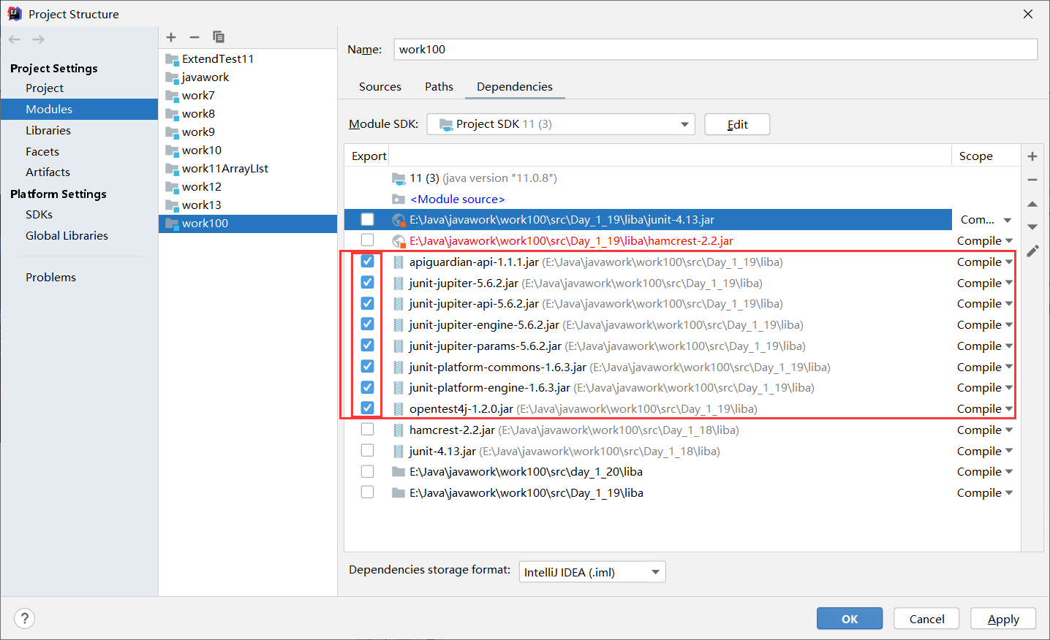The height and width of the screenshot is (640, 1050).
Task: Open Dependencies storage format dropdown
Action: coord(592,572)
